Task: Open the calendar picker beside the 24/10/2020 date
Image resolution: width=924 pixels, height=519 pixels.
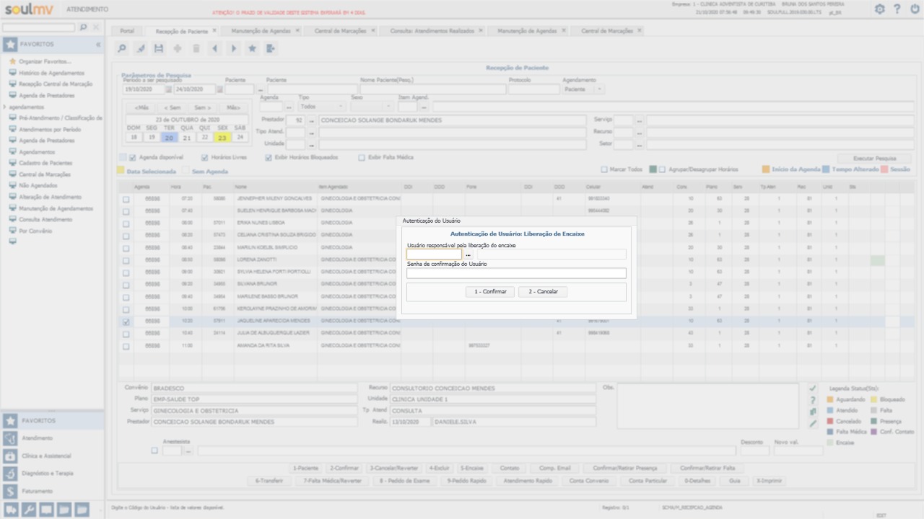Action: (219, 89)
